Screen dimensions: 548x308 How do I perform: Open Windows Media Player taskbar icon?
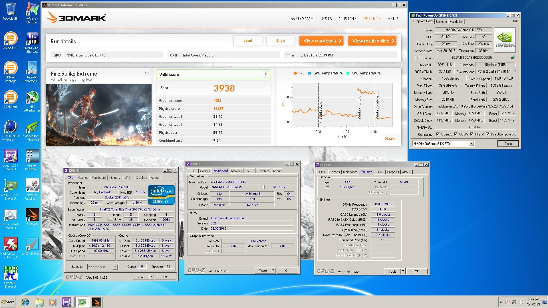click(53, 302)
